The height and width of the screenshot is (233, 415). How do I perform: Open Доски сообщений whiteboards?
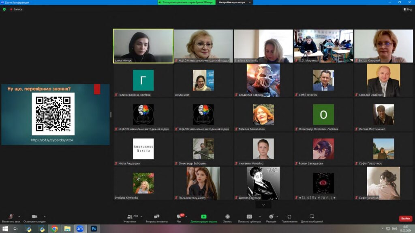coord(312,217)
